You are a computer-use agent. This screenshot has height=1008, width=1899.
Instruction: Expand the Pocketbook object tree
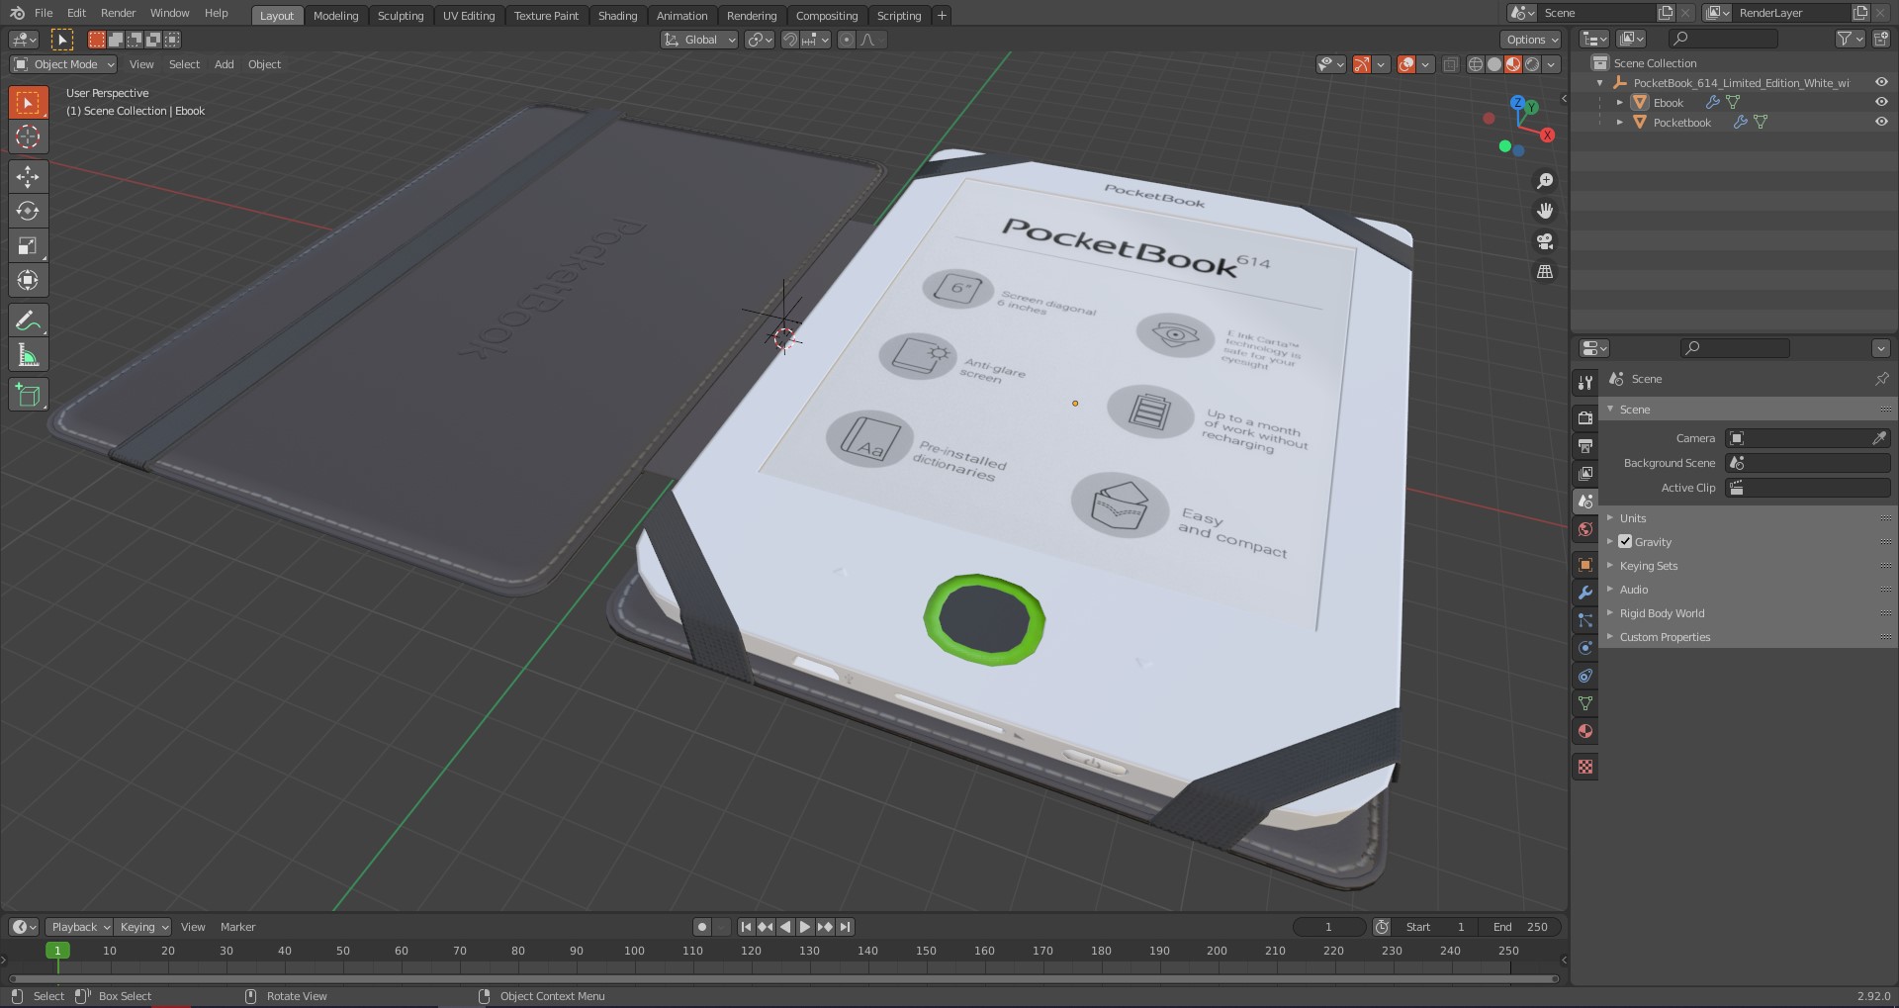pyautogui.click(x=1619, y=122)
